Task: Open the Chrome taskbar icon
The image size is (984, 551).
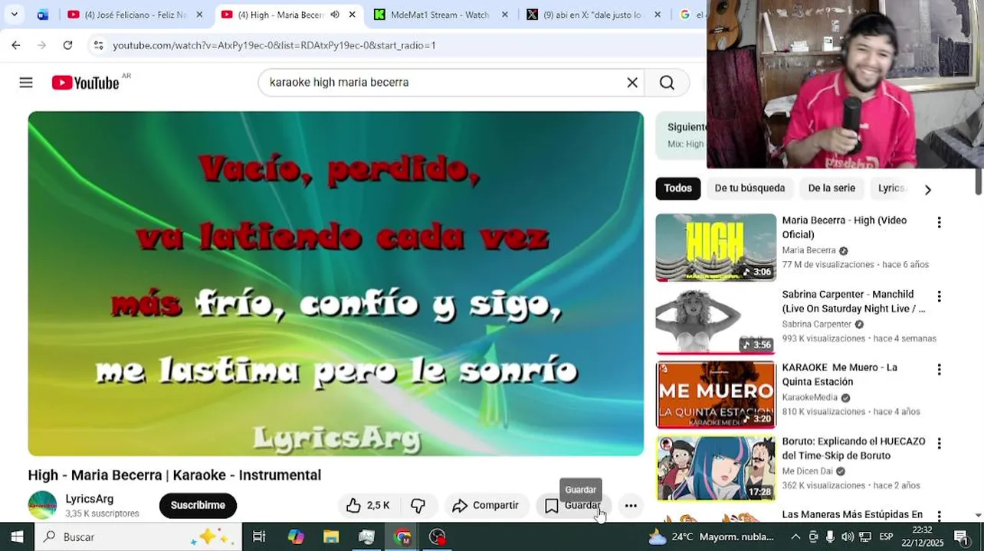Action: click(x=402, y=536)
